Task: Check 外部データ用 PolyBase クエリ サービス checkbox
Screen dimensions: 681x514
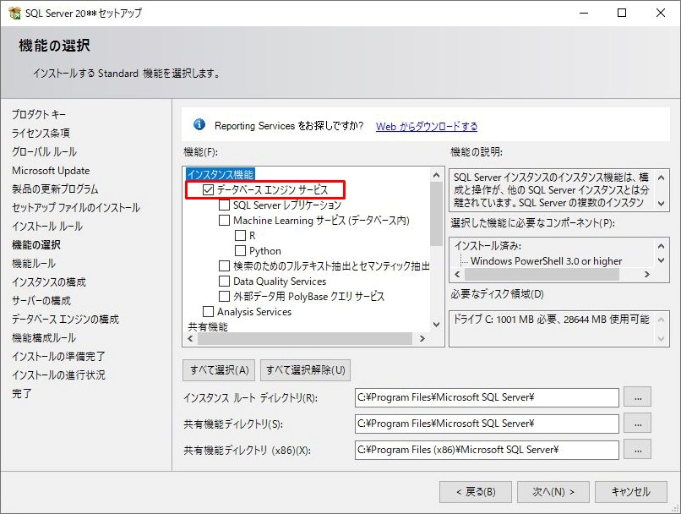Action: [224, 297]
